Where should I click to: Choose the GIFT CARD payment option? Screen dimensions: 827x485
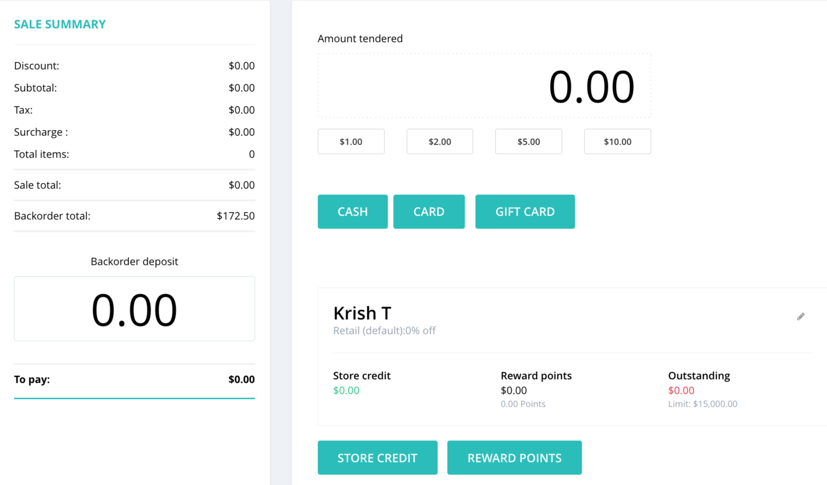525,211
